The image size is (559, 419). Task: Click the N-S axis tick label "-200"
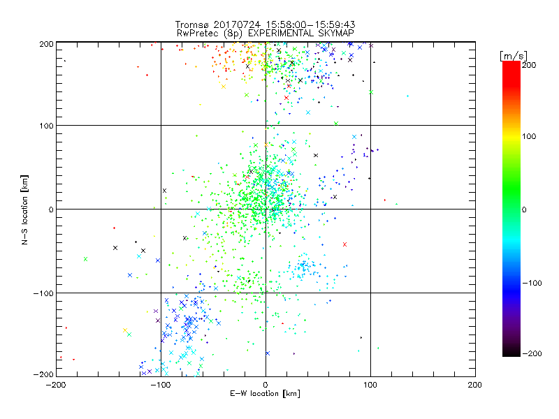[43, 374]
